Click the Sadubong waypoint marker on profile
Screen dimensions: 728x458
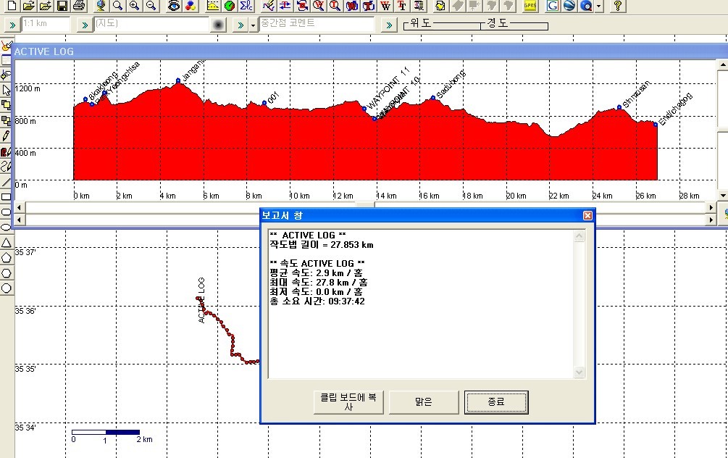[432, 98]
